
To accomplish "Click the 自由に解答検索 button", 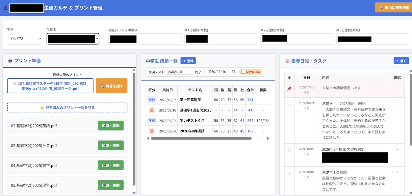I will (x=393, y=8).
